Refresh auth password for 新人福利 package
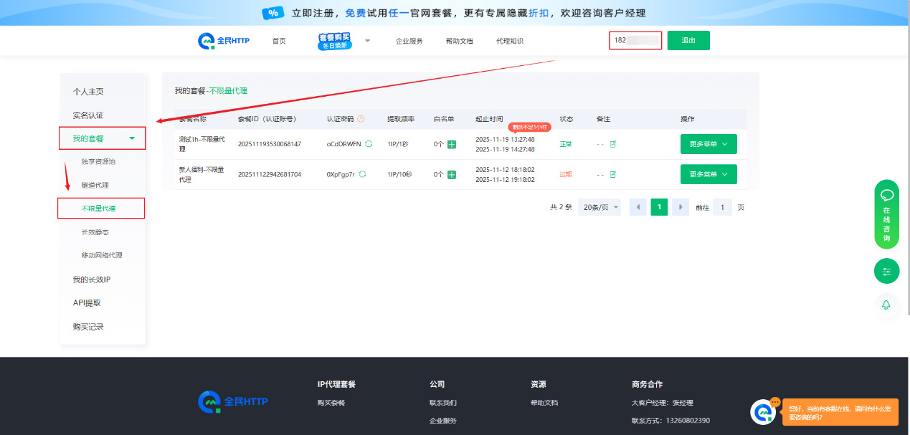 [x=362, y=174]
